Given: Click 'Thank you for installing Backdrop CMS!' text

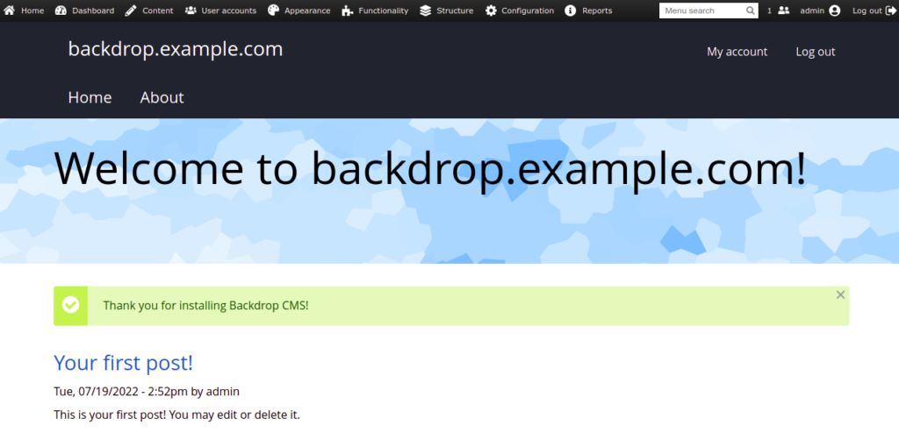Looking at the screenshot, I should coord(205,306).
